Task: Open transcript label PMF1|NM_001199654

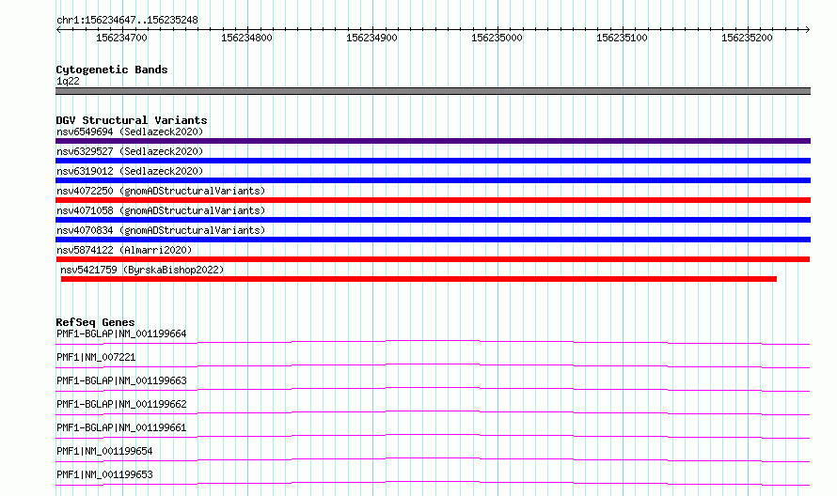Action: point(104,451)
